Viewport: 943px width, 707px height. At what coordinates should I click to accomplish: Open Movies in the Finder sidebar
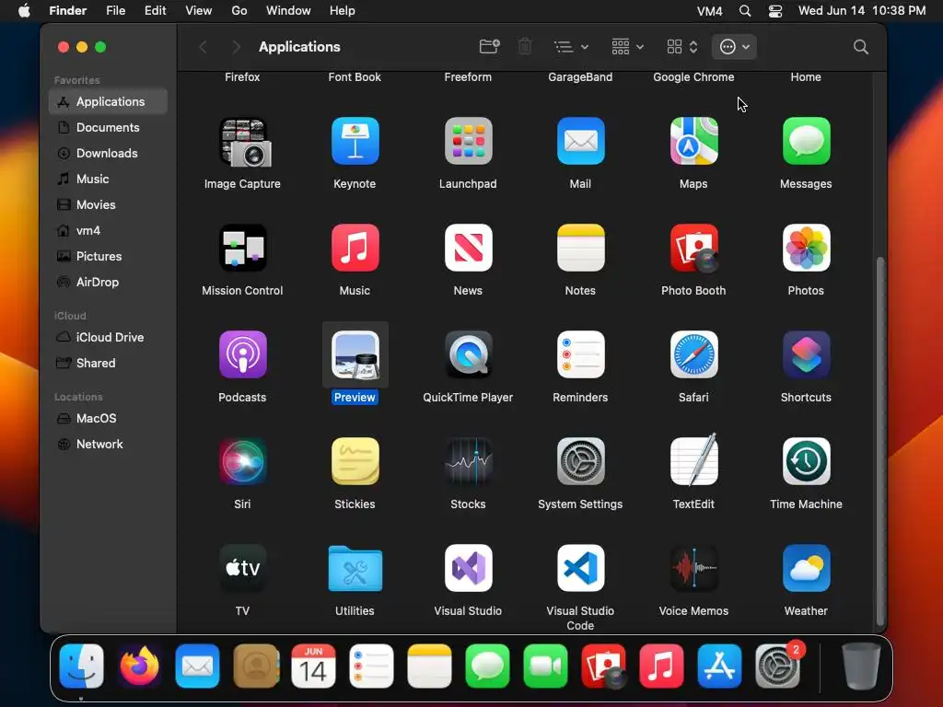coord(109,205)
